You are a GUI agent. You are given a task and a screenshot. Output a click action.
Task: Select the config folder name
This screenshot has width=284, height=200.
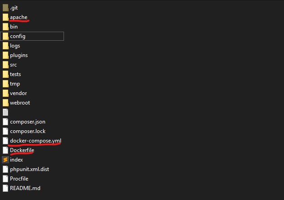click(x=18, y=36)
